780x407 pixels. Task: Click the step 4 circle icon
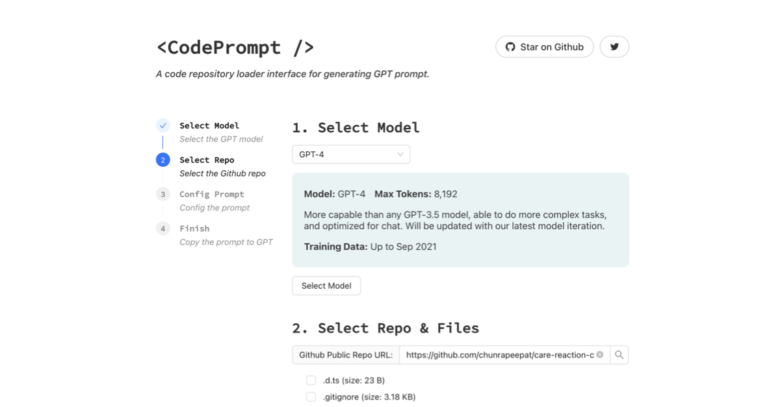[163, 229]
